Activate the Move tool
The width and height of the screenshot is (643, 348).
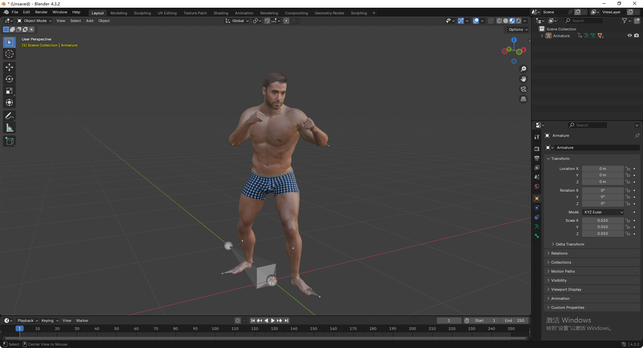(9, 67)
